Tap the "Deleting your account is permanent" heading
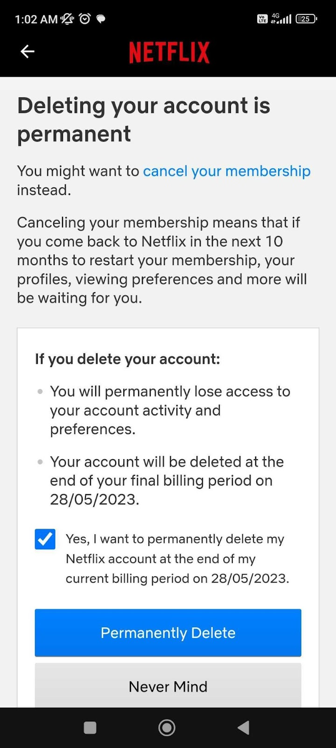336x748 pixels. [144, 119]
